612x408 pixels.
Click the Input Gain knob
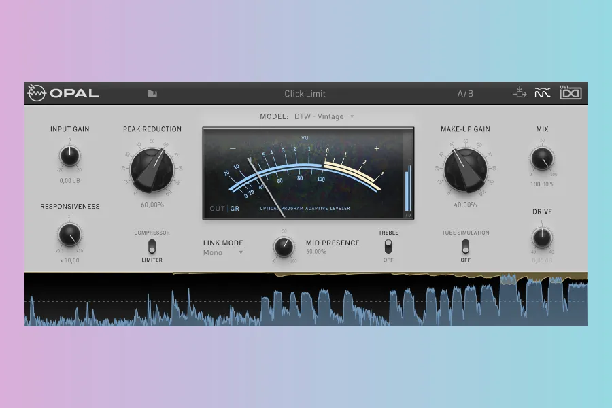[x=70, y=156]
